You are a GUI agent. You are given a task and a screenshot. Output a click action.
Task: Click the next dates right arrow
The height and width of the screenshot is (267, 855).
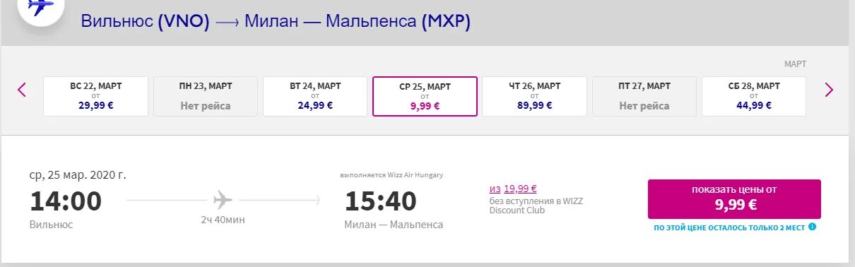[829, 90]
